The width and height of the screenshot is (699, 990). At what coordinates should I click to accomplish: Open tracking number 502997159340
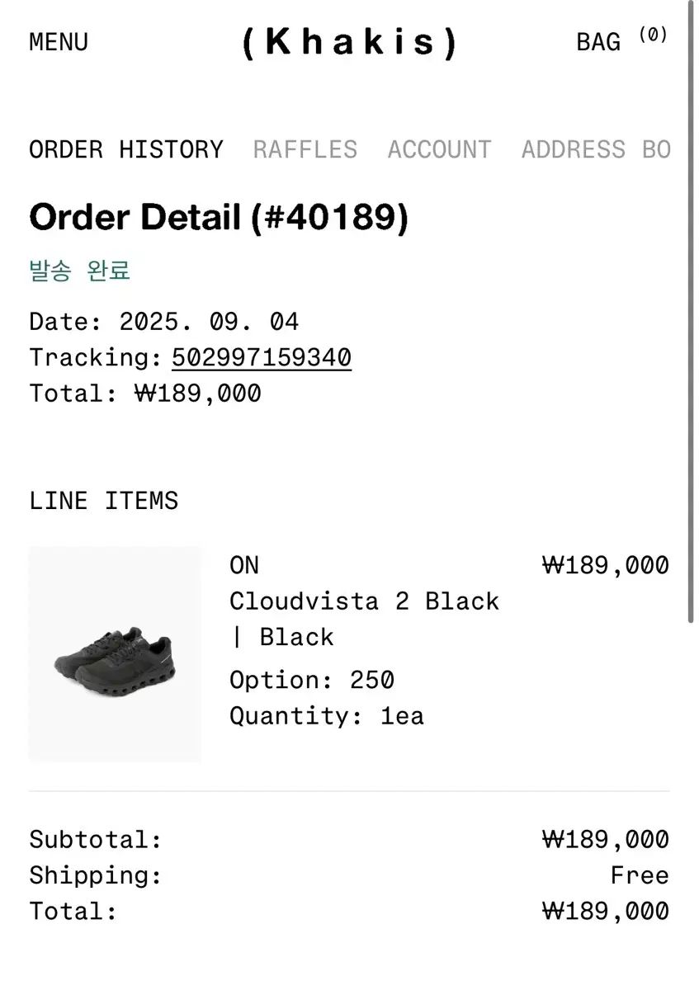[262, 358]
